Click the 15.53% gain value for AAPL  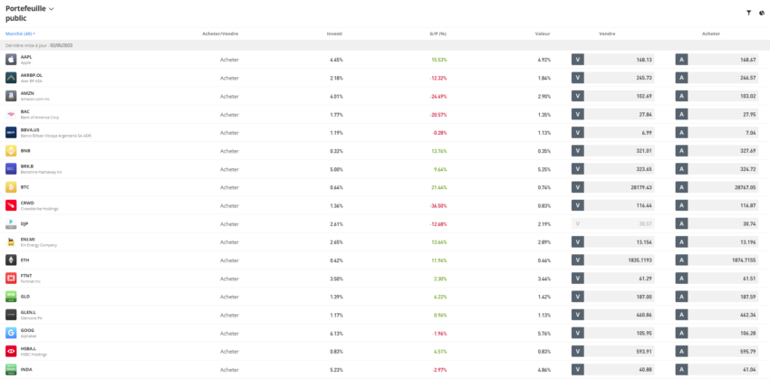[439, 60]
